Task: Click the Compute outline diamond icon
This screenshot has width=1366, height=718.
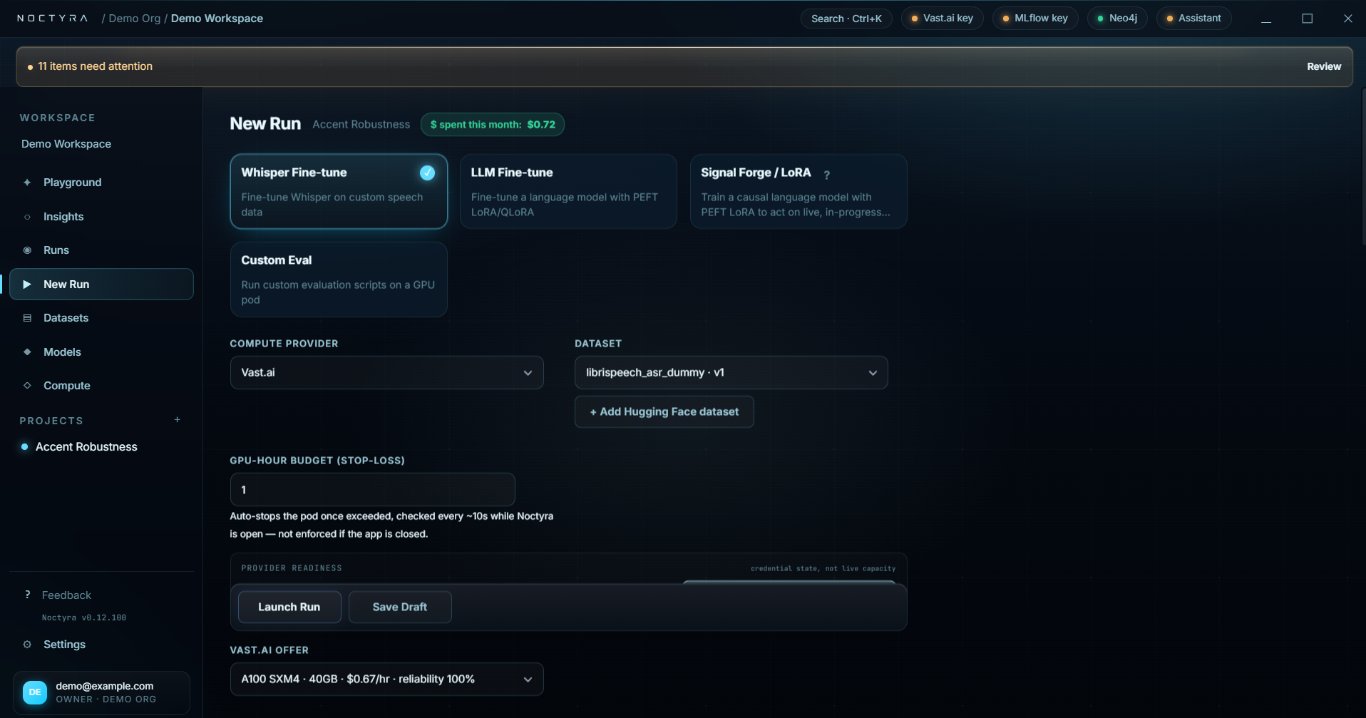Action: (27, 386)
